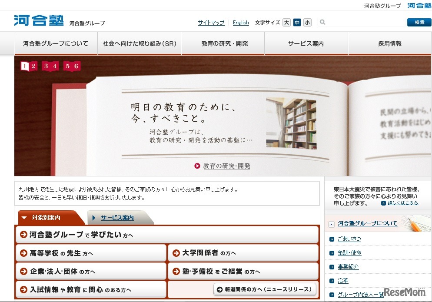Expand the 河合塾グループについて sidebar section
This screenshot has height=302, width=432.
pyautogui.click(x=367, y=222)
